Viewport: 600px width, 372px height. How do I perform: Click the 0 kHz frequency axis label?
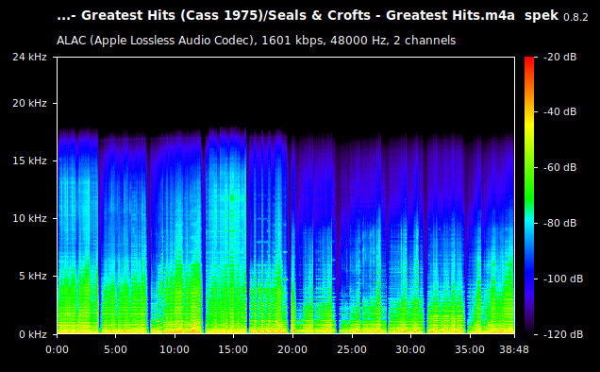click(33, 334)
